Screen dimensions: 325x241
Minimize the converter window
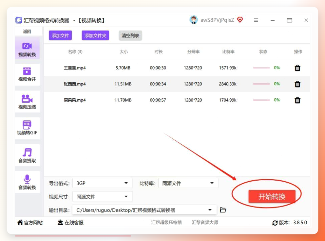(x=273, y=20)
